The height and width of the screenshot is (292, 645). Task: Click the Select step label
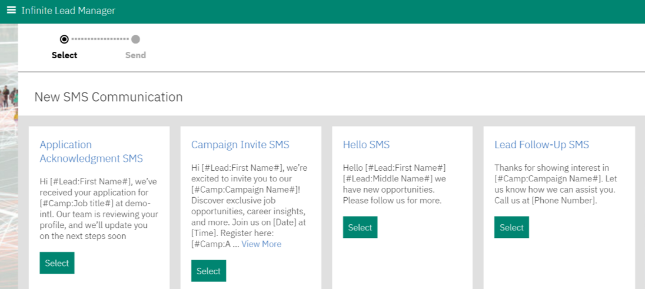pyautogui.click(x=65, y=55)
